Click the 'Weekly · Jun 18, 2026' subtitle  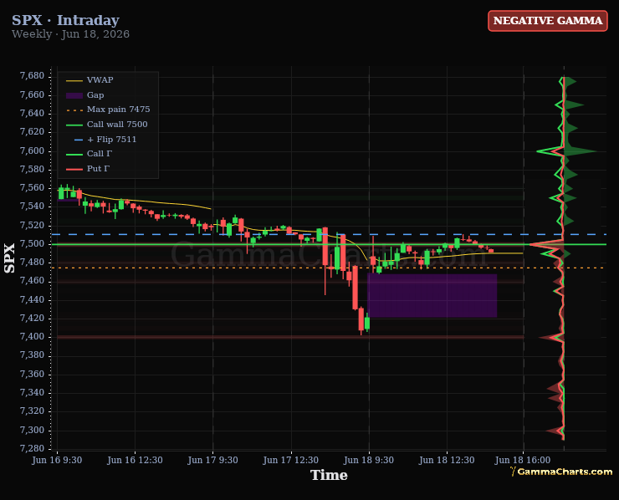click(70, 34)
